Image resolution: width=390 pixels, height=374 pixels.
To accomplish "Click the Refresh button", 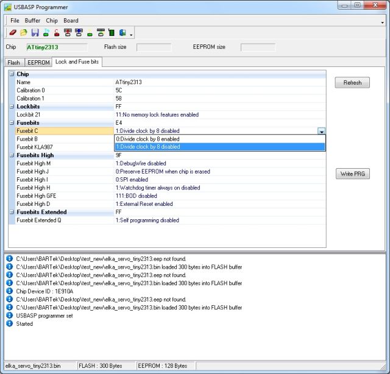I will pos(352,83).
